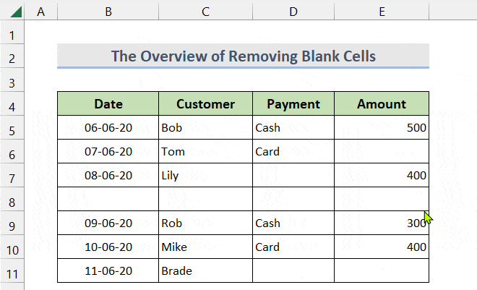Click the Amount header cell
The width and height of the screenshot is (477, 290).
click(x=381, y=104)
